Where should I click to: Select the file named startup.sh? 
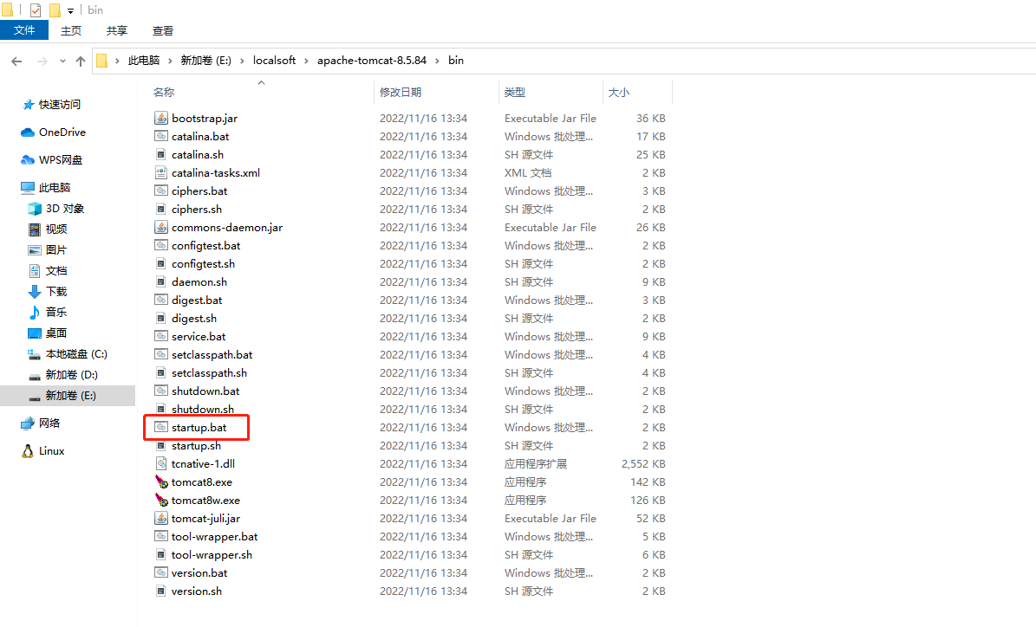tap(196, 445)
